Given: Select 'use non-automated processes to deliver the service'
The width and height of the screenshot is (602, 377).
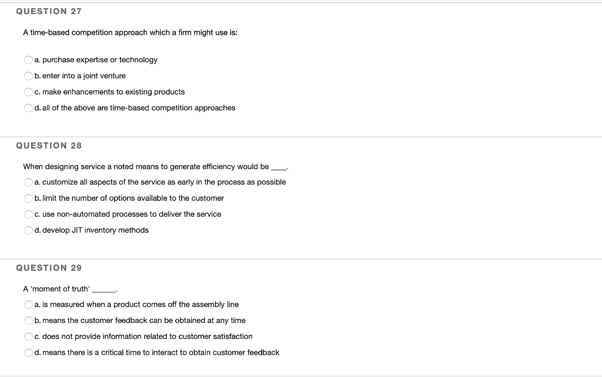Looking at the screenshot, I should (28, 214).
